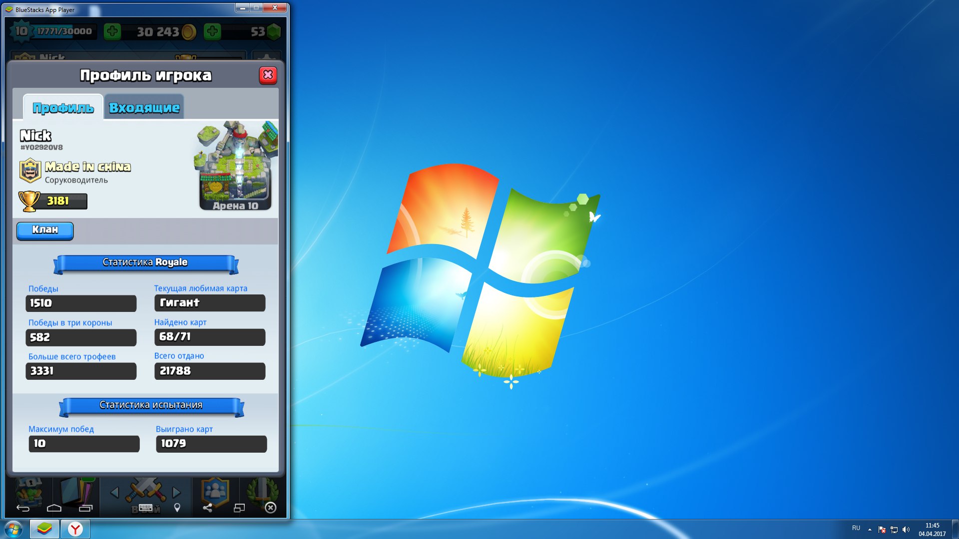Switch to the Профиль tab
Image resolution: width=959 pixels, height=539 pixels.
(63, 107)
